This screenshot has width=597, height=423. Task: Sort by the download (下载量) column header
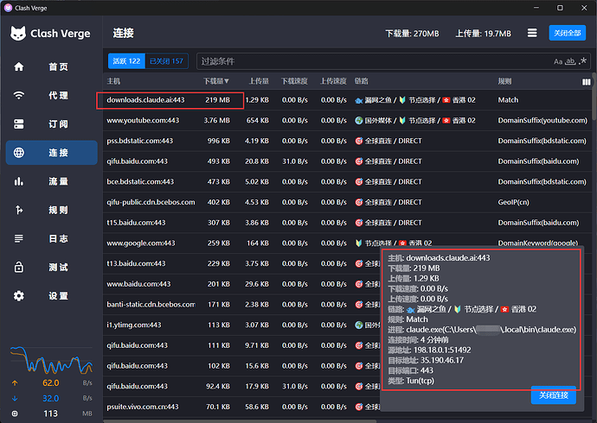coord(216,81)
